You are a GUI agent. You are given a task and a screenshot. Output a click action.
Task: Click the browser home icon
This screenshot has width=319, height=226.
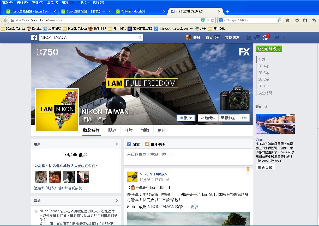[x=288, y=20]
